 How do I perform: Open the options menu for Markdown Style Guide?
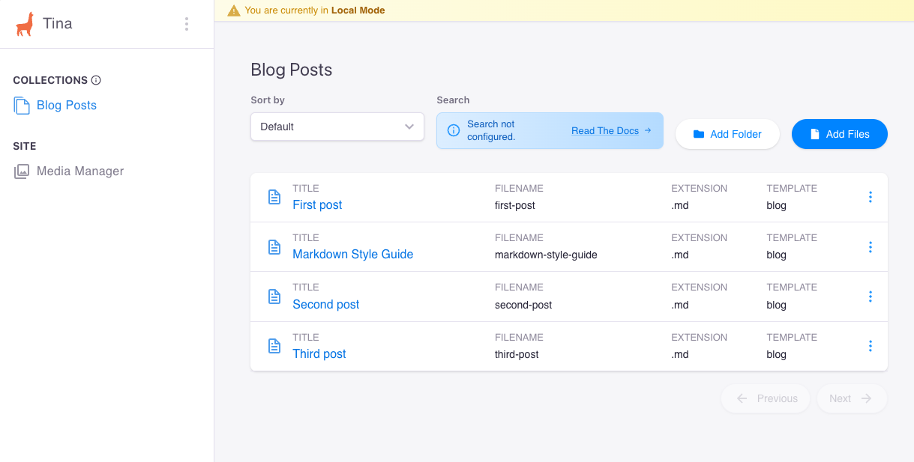click(870, 246)
